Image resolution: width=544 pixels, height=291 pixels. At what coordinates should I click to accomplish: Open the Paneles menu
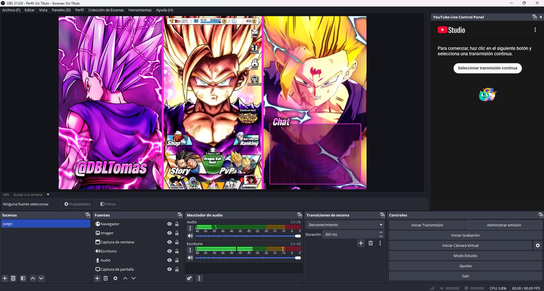[x=61, y=10]
